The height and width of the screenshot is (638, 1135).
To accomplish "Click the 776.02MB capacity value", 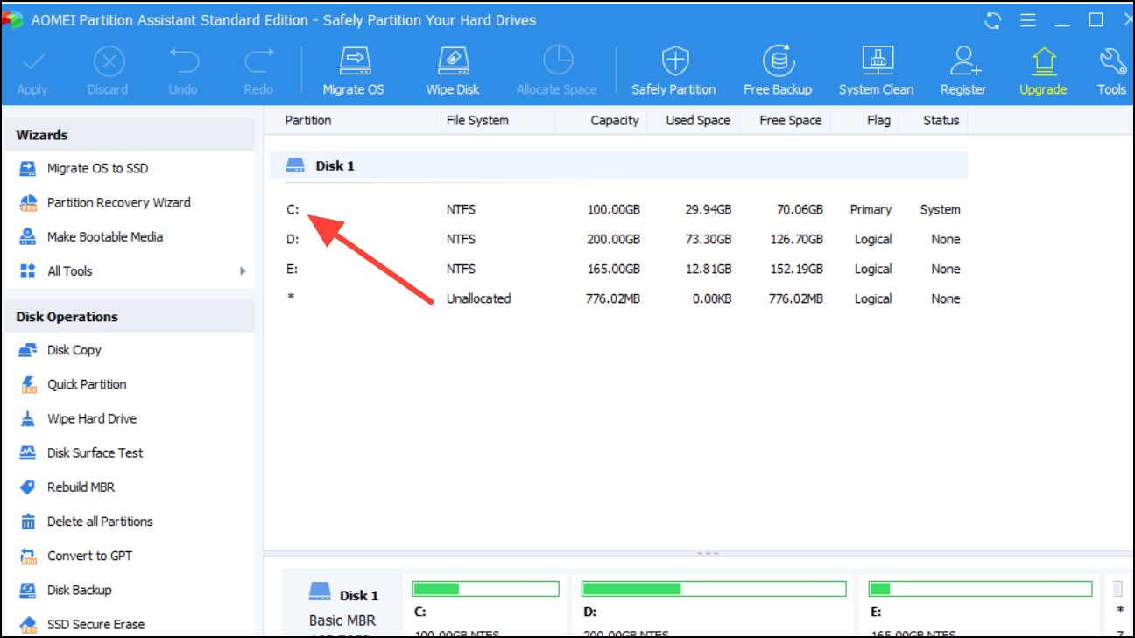I will click(613, 298).
